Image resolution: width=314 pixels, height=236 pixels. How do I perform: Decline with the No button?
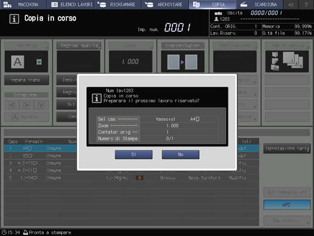click(x=180, y=154)
